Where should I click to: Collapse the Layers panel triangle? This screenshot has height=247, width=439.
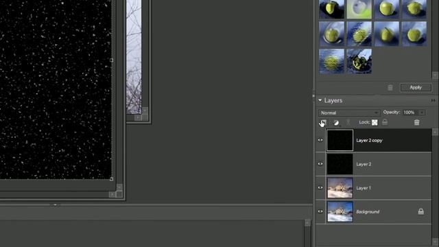pyautogui.click(x=320, y=100)
